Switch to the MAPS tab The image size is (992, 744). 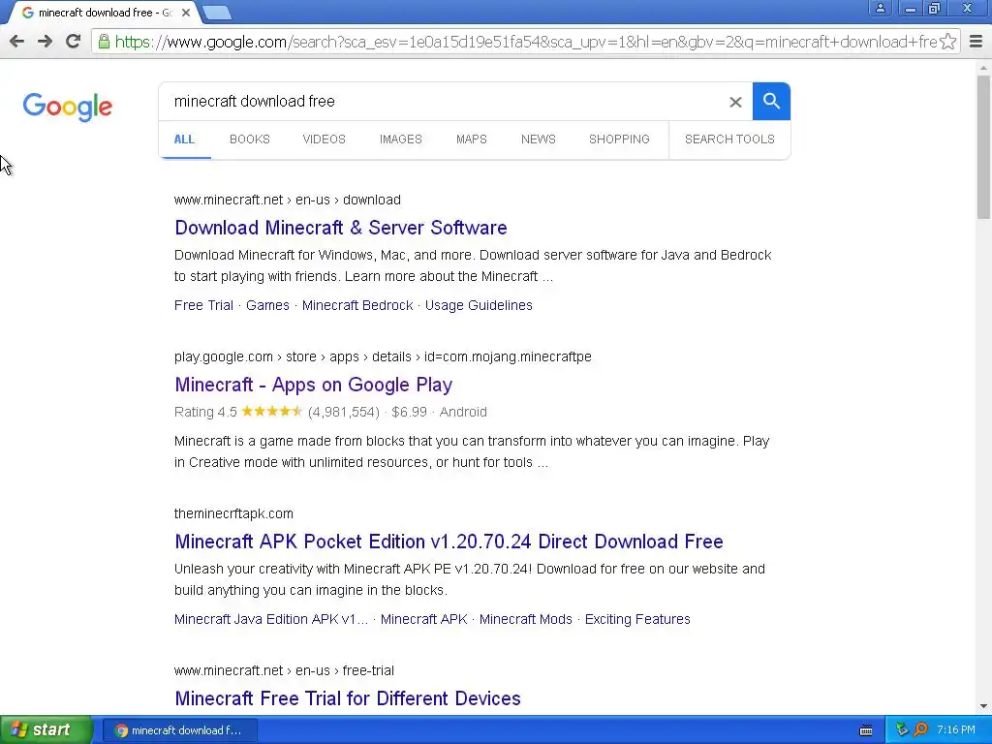click(472, 139)
